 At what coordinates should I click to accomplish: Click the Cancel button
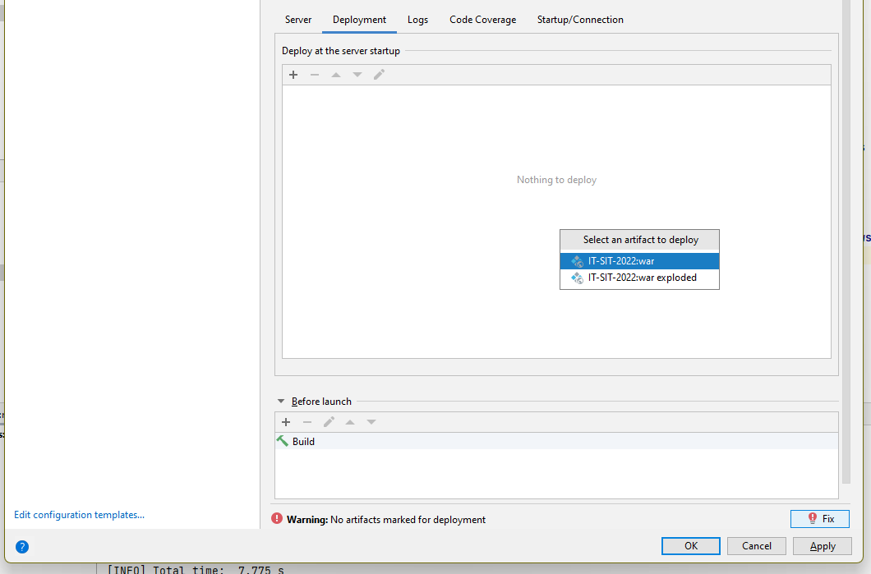757,546
